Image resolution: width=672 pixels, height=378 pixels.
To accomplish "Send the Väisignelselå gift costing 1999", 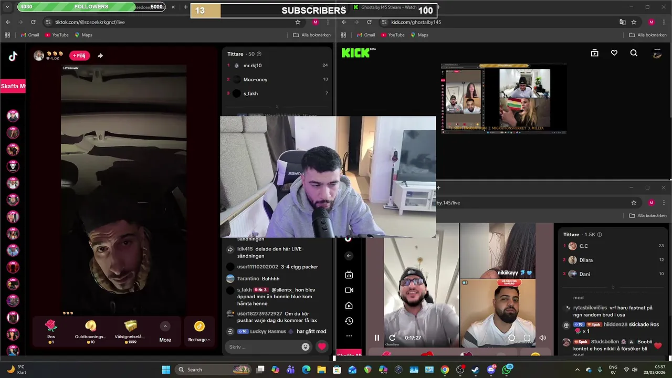I will click(130, 331).
